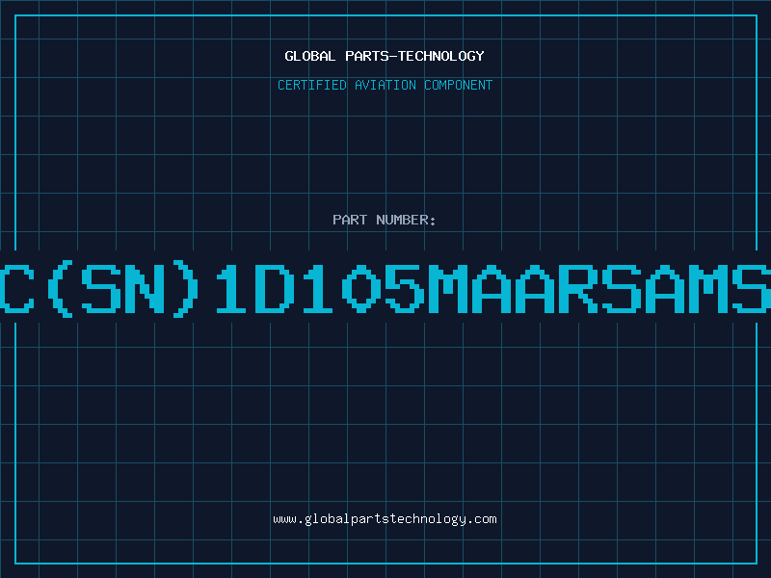Open the www.globalpartstechnology.com link
The height and width of the screenshot is (578, 771).
[385, 519]
